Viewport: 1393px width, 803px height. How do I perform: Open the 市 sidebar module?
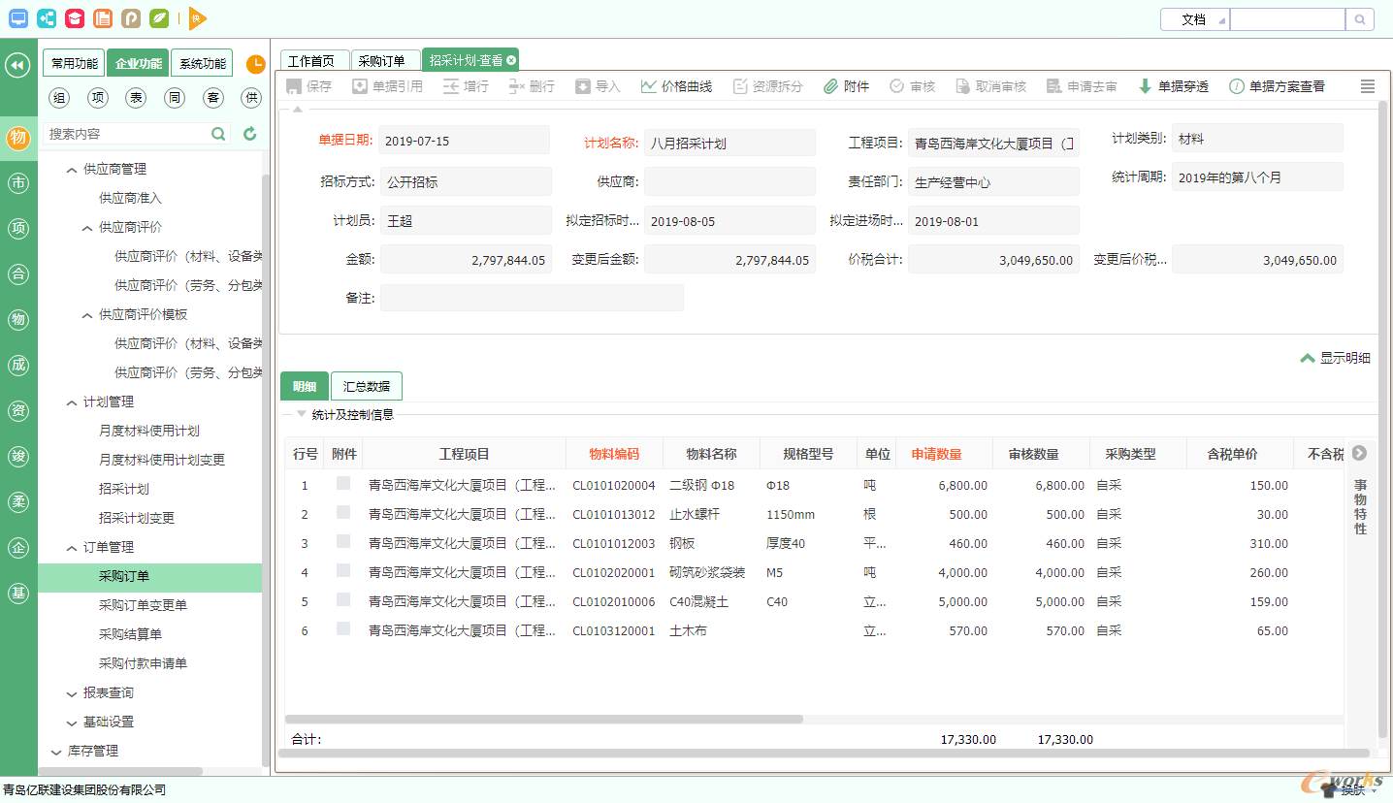(x=17, y=183)
